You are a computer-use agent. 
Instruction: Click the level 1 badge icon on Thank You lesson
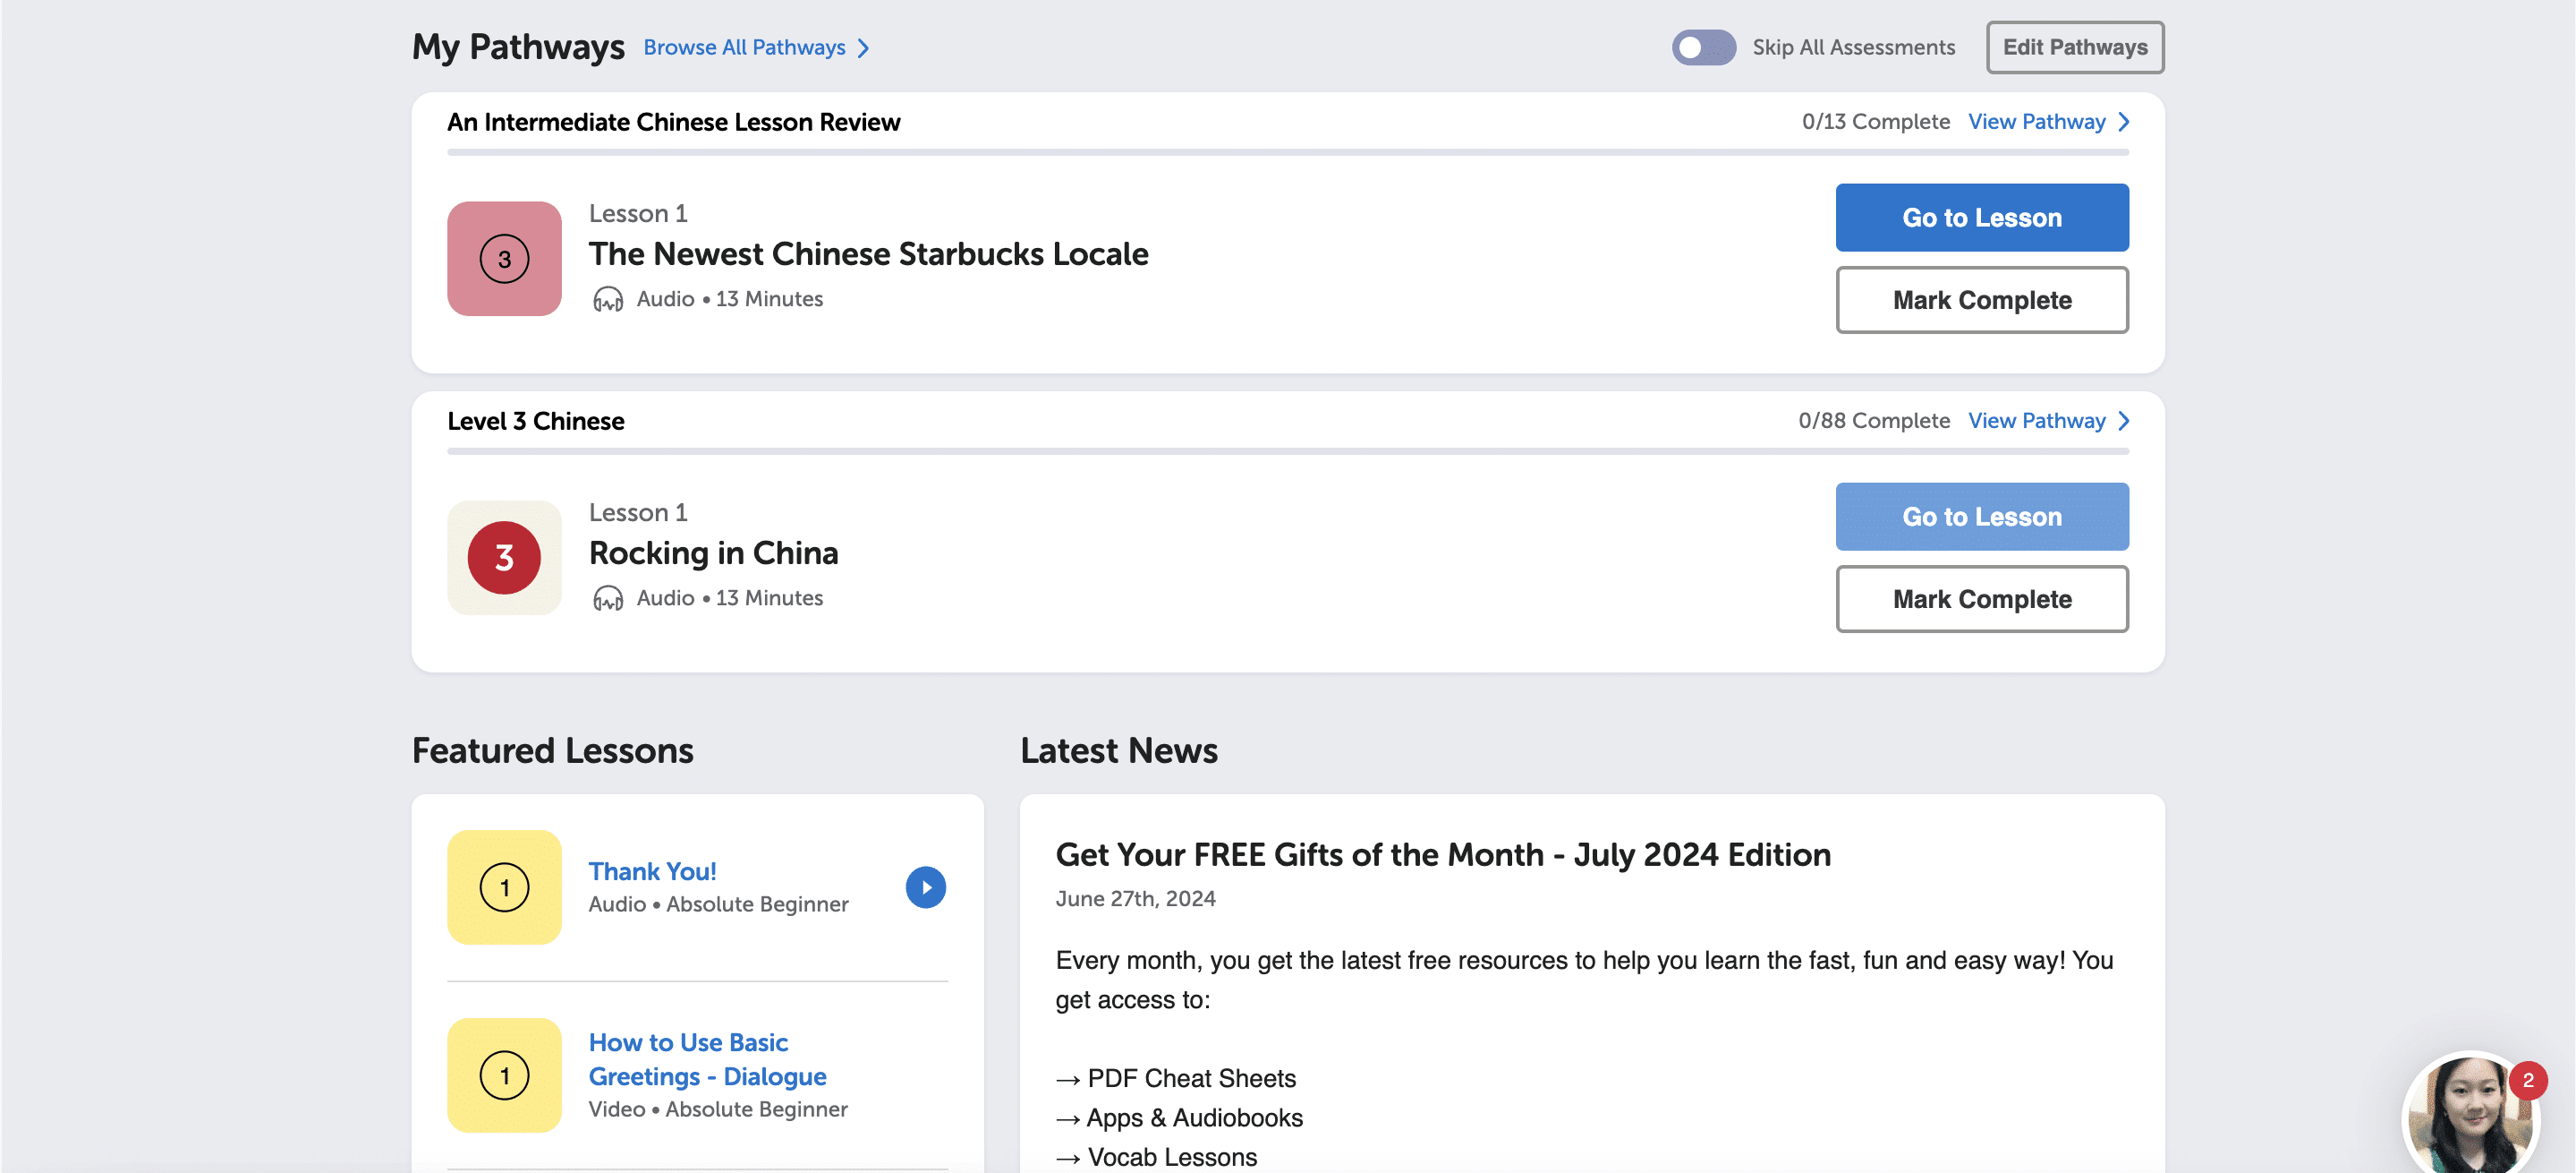(505, 886)
